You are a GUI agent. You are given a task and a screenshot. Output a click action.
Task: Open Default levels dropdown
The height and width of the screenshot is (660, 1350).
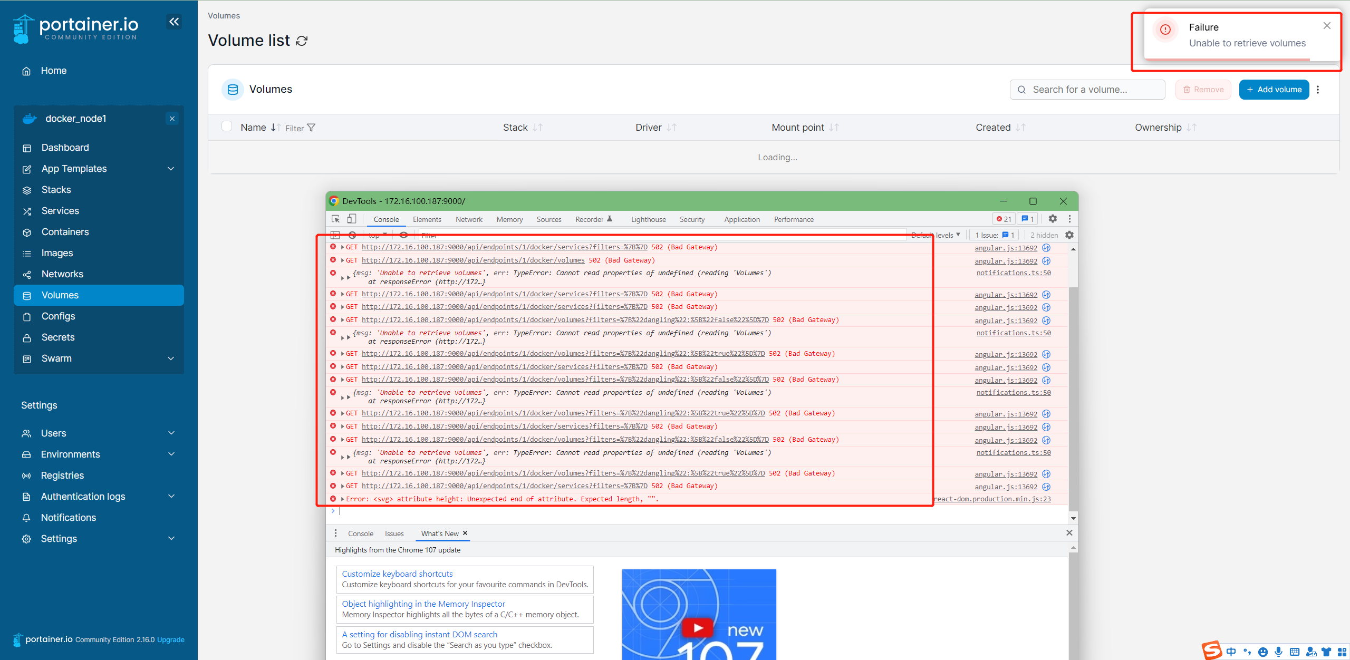tap(936, 235)
